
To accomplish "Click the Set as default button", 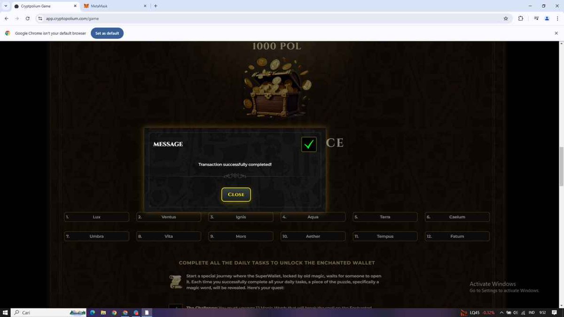I will (107, 33).
